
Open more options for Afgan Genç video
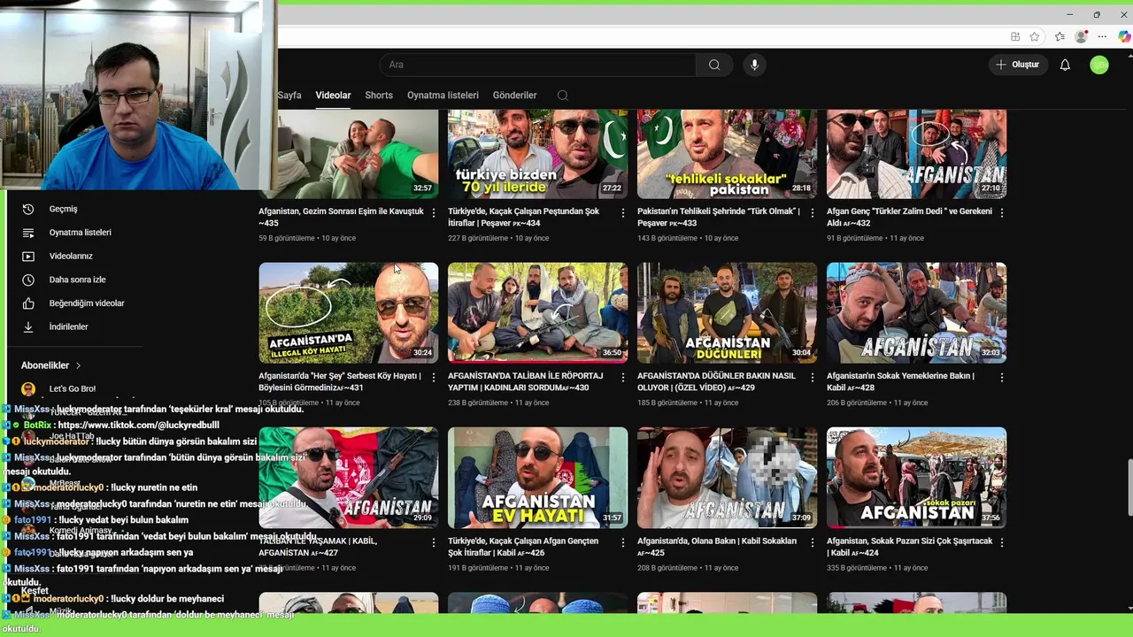(x=1001, y=212)
